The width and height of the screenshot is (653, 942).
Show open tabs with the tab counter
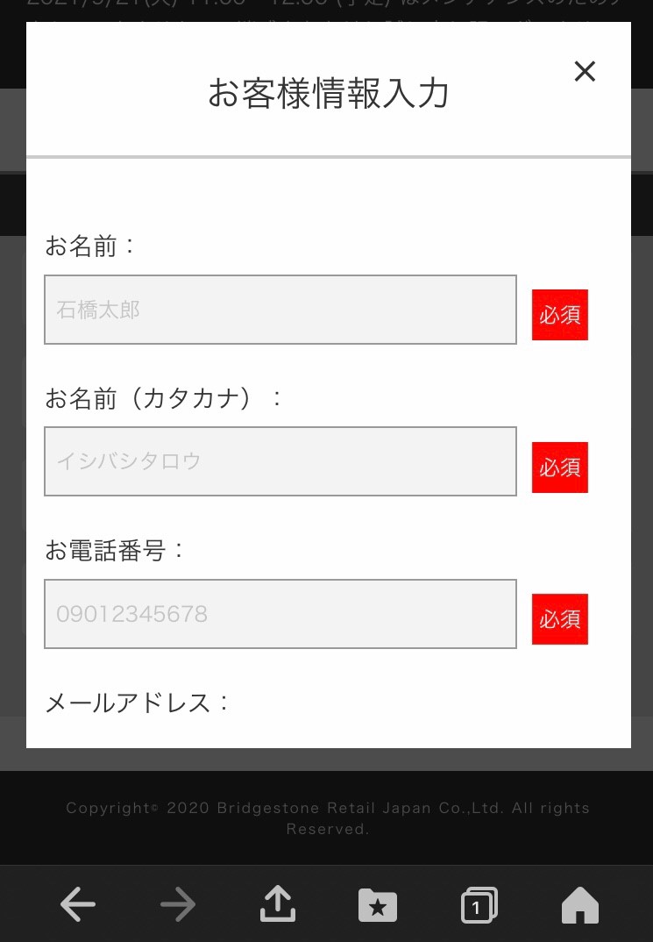(479, 905)
